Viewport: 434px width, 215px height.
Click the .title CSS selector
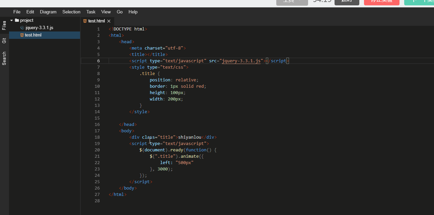pyautogui.click(x=147, y=74)
